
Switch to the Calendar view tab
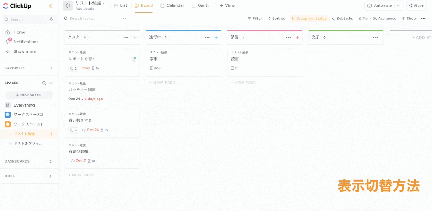(x=172, y=5)
